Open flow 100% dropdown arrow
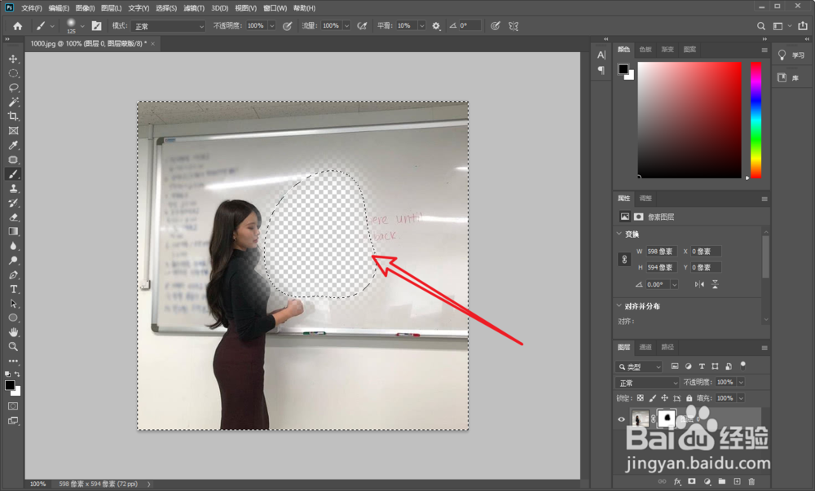The width and height of the screenshot is (815, 491). (x=346, y=26)
